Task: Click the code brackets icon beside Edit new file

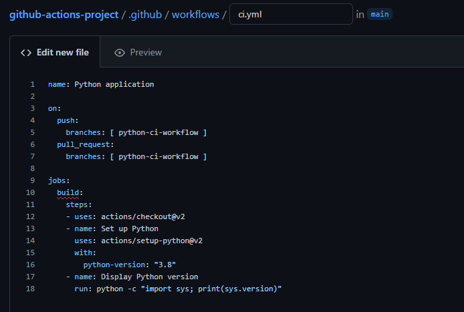Action: (26, 53)
